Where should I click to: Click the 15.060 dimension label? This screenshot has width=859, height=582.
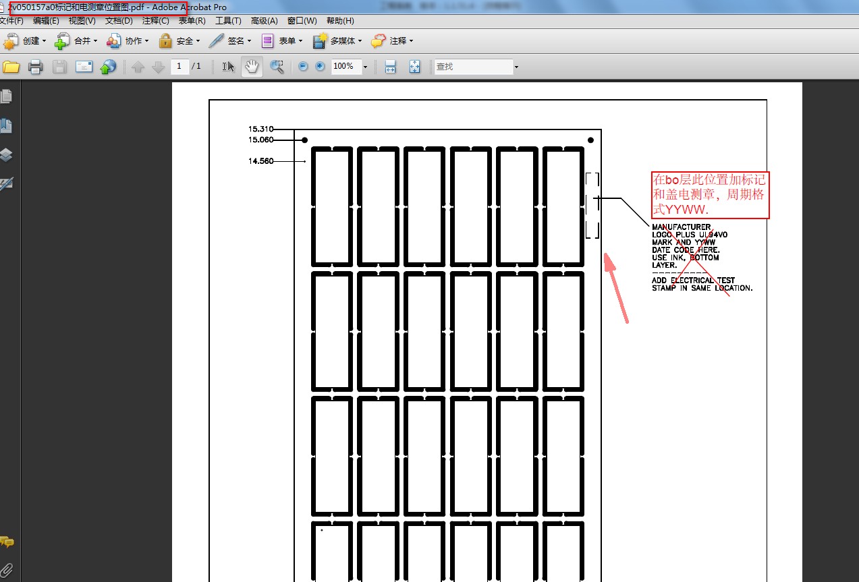coord(260,140)
